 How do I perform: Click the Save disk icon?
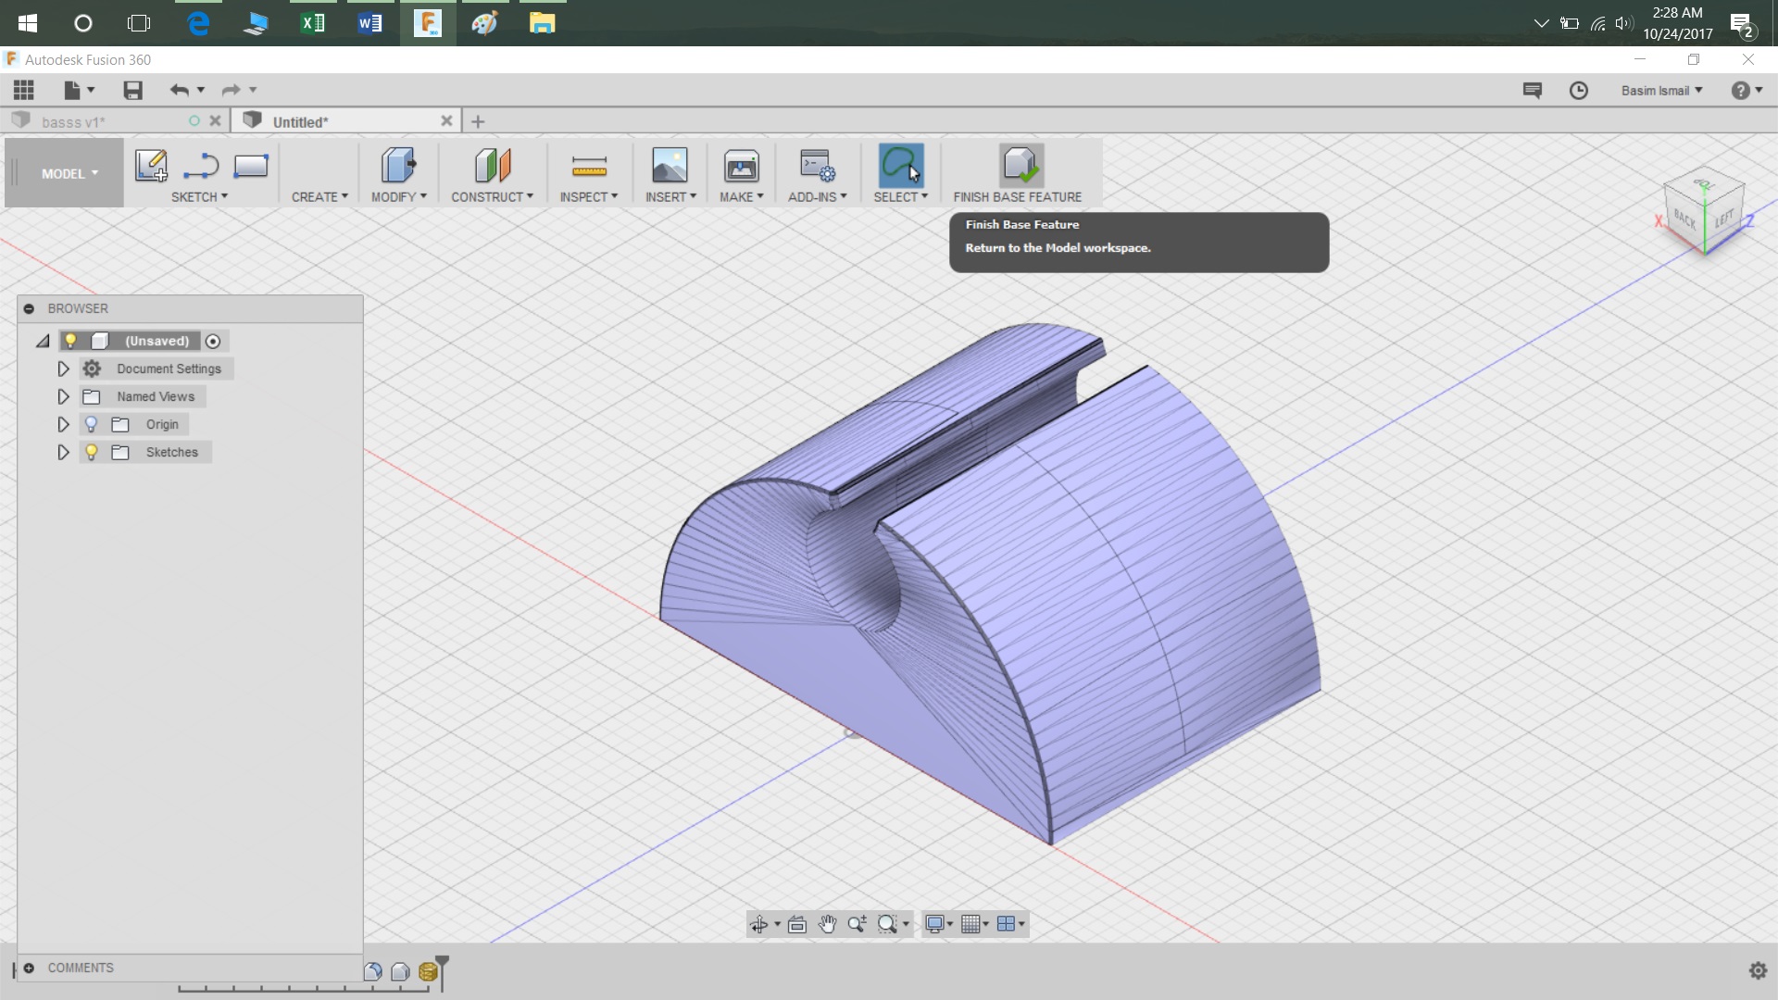pyautogui.click(x=132, y=90)
